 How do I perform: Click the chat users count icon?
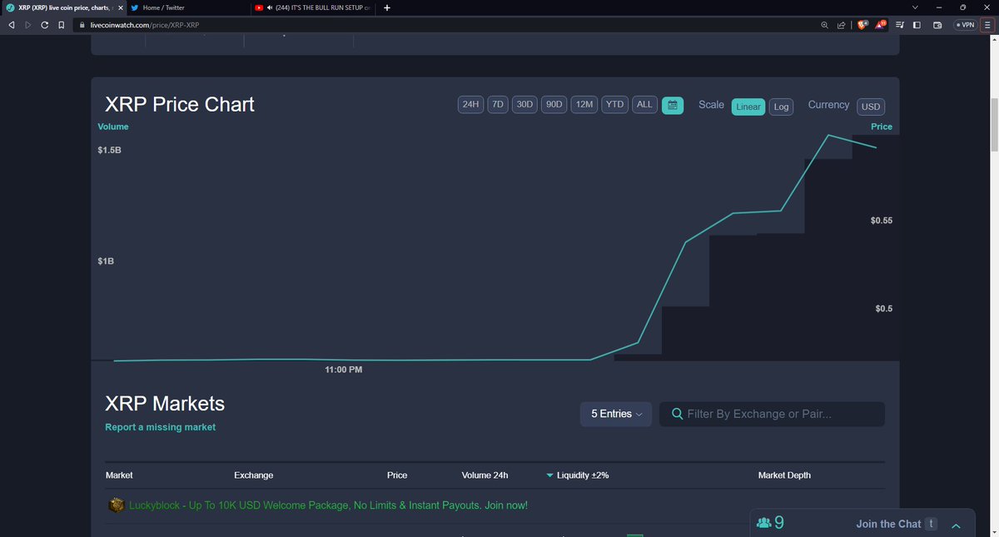click(x=764, y=523)
